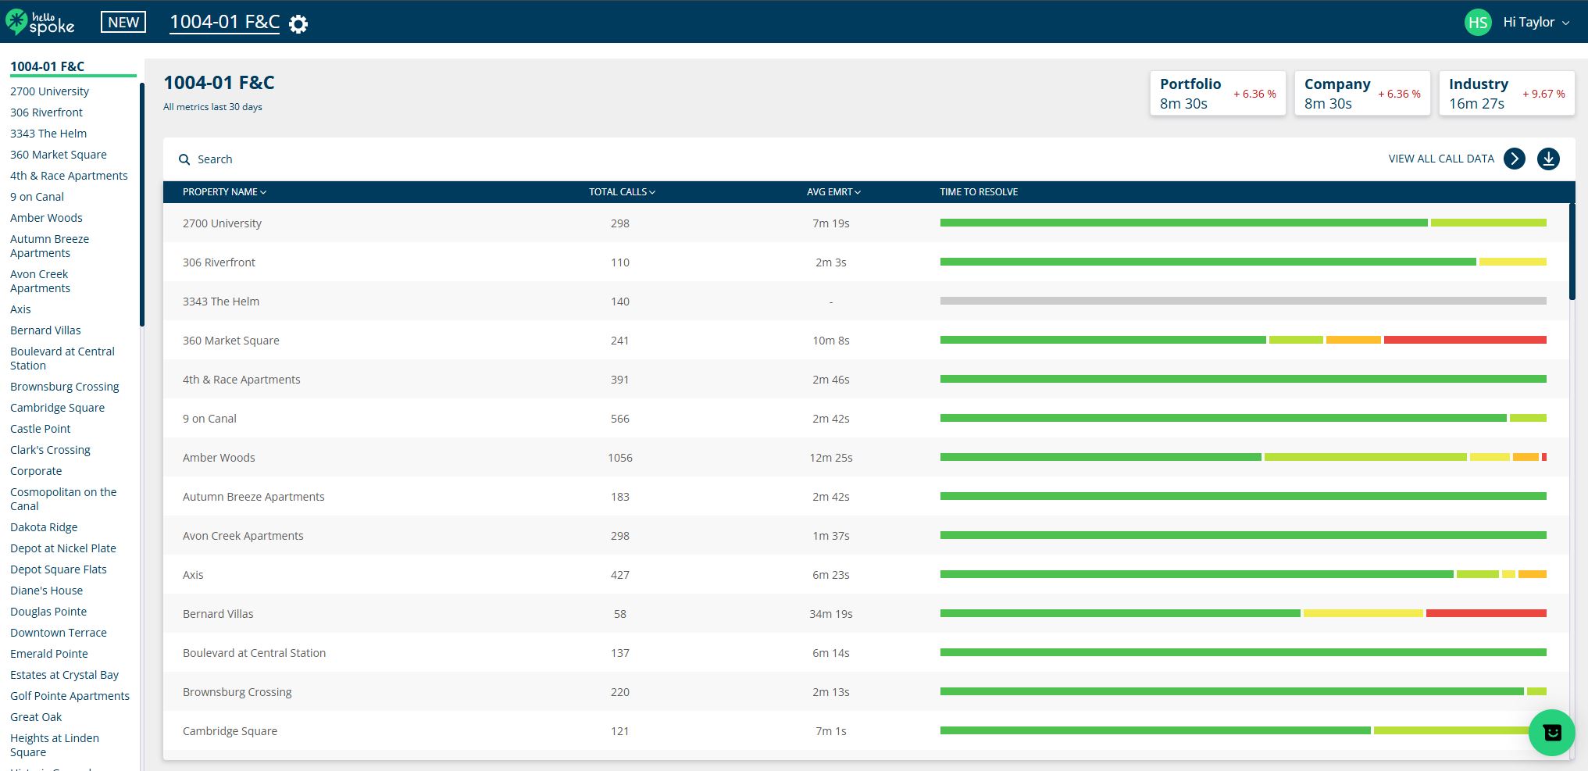Open Diane's House in the sidebar
This screenshot has height=771, width=1588.
coord(46,591)
